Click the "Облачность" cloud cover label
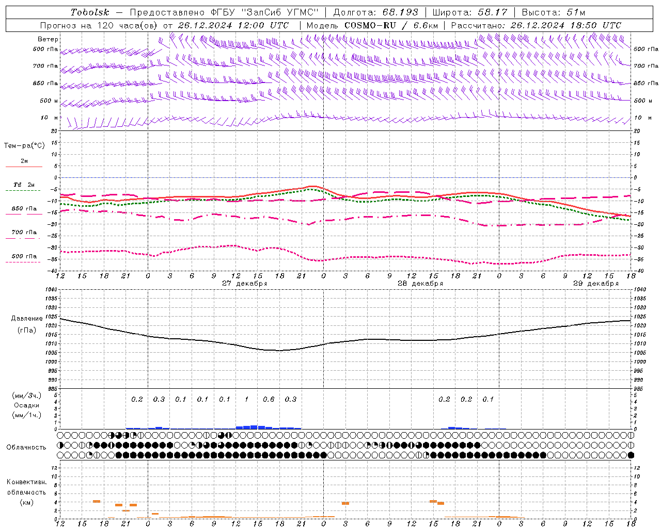Image resolution: width=661 pixels, height=528 pixels. [x=26, y=448]
